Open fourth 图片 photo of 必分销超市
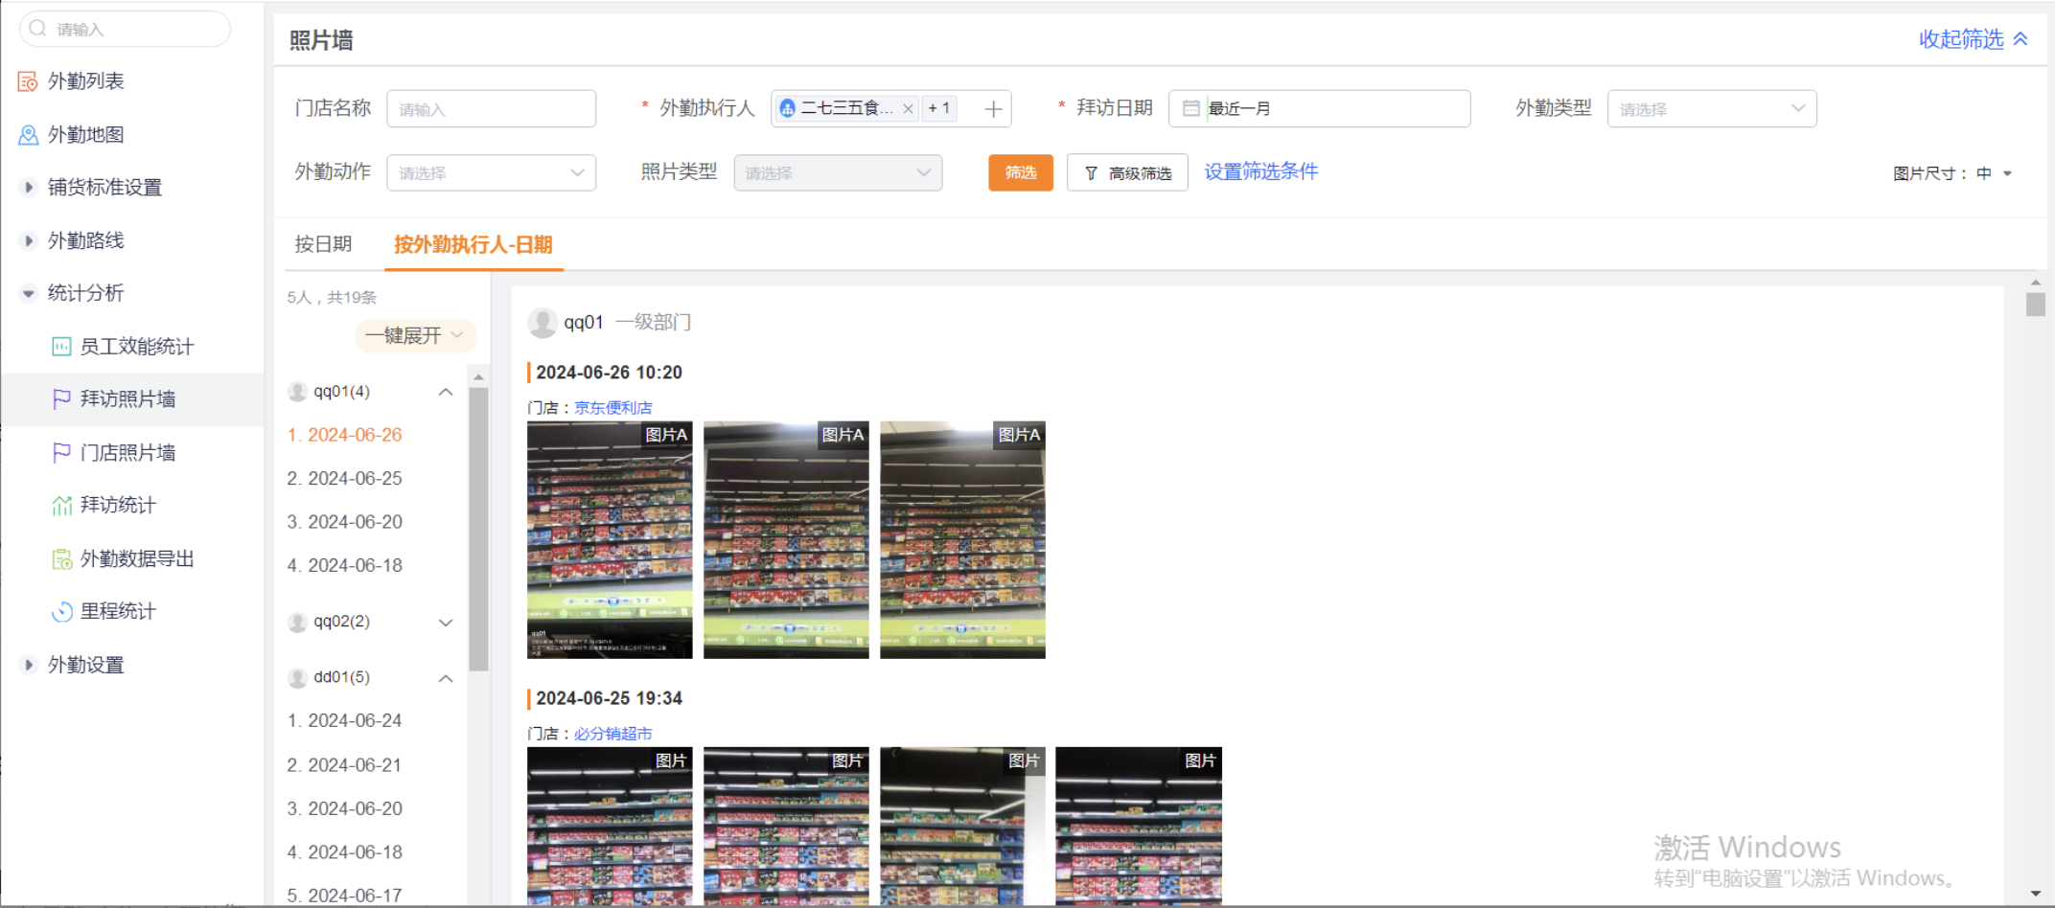This screenshot has width=2055, height=908. (x=1139, y=826)
